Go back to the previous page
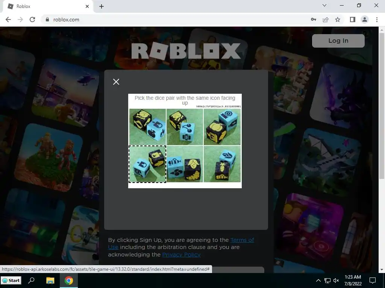 pos(8,19)
